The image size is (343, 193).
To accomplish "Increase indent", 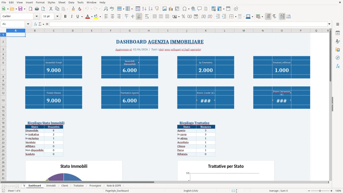I will [x=218, y=17].
